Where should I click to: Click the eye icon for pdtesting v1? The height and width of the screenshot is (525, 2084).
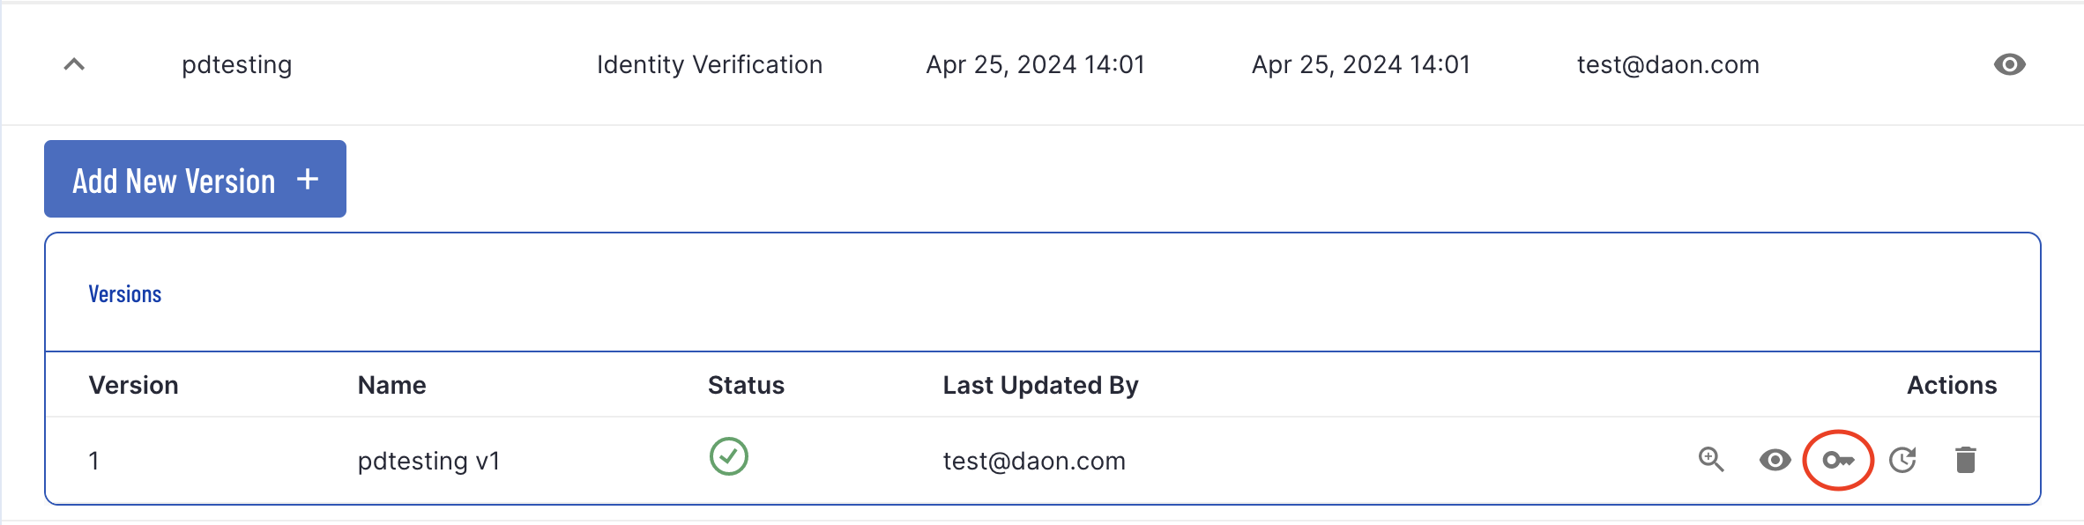coord(1775,460)
